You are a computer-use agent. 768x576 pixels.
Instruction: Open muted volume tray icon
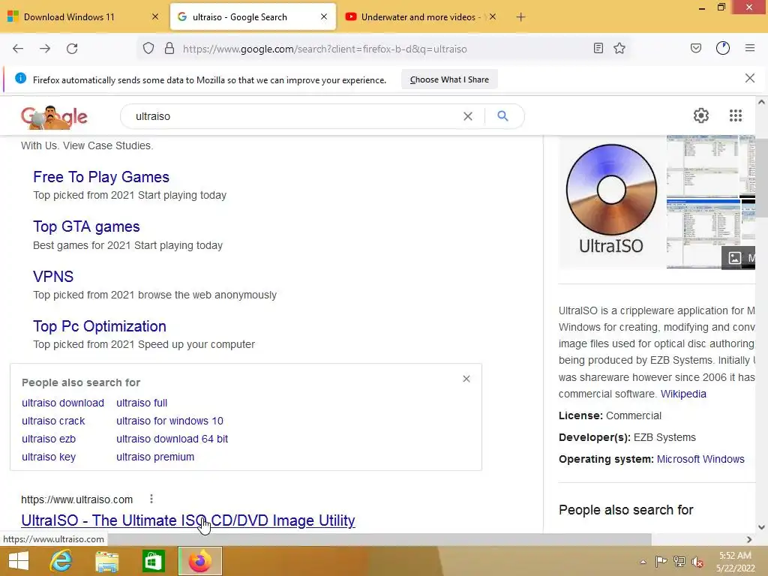[697, 562]
